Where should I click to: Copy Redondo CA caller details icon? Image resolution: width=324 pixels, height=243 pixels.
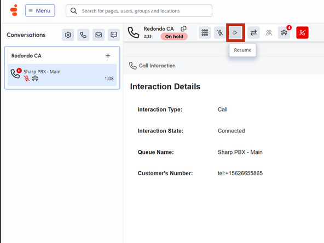[183, 28]
